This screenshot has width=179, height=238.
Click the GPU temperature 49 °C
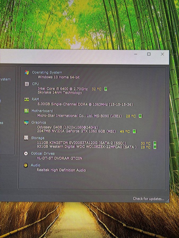(x=125, y=131)
